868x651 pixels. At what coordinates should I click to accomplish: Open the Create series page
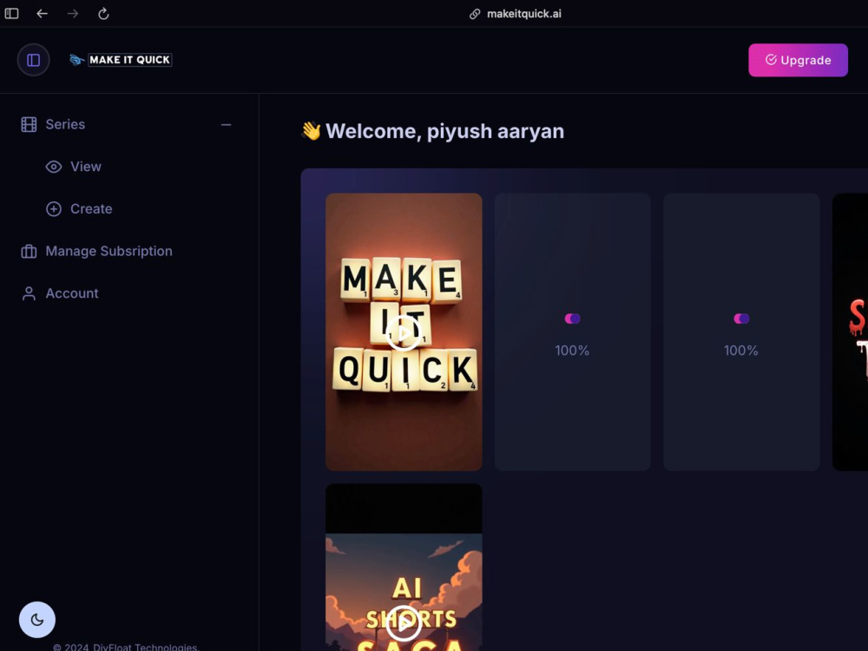pyautogui.click(x=91, y=208)
